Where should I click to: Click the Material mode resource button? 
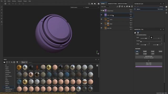pos(149,57)
